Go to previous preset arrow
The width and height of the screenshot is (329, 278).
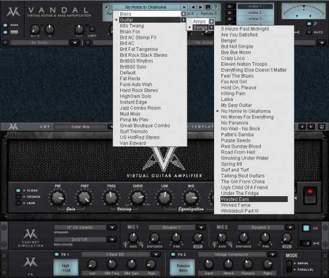pyautogui.click(x=193, y=7)
